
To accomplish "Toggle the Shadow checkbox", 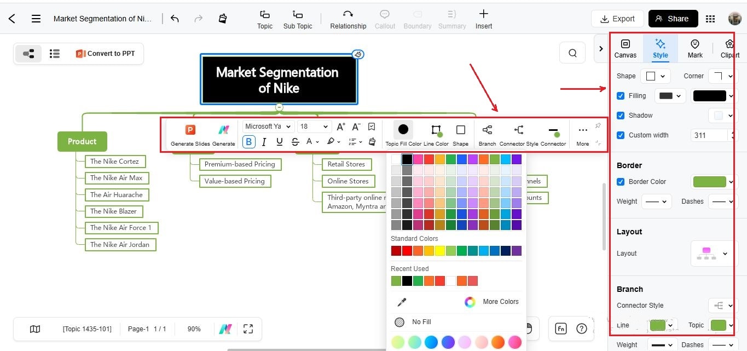I will pos(621,116).
